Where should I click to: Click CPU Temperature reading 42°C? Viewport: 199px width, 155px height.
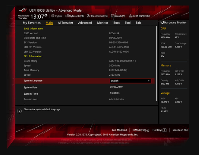click(x=177, y=37)
